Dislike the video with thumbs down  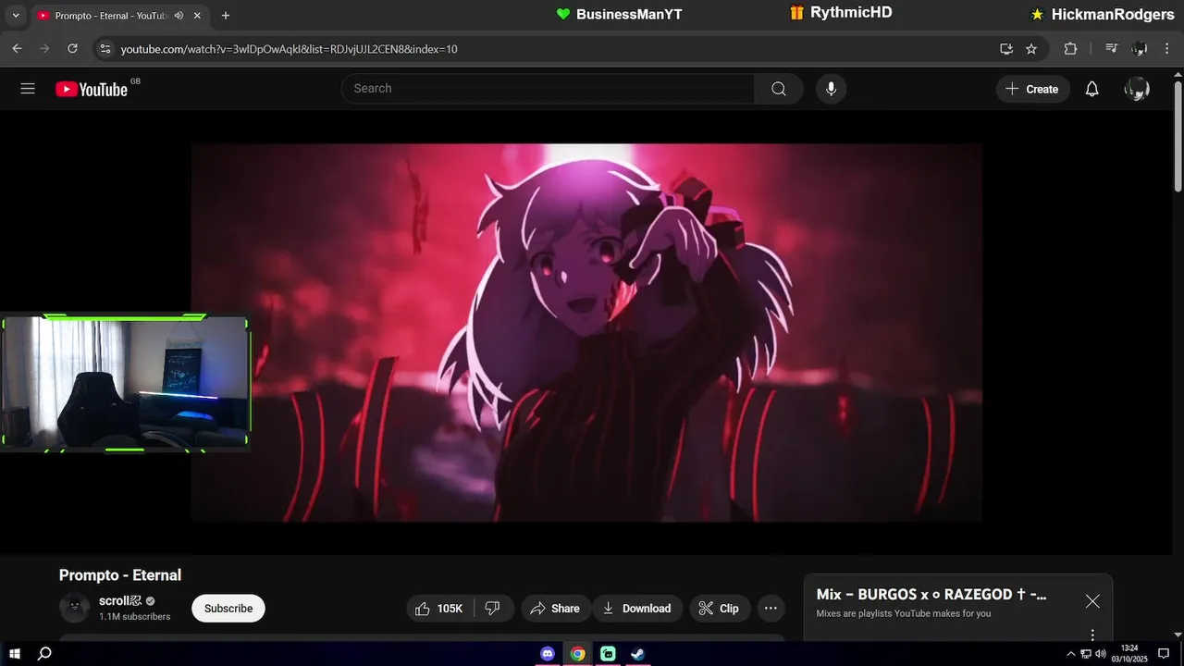(x=493, y=608)
